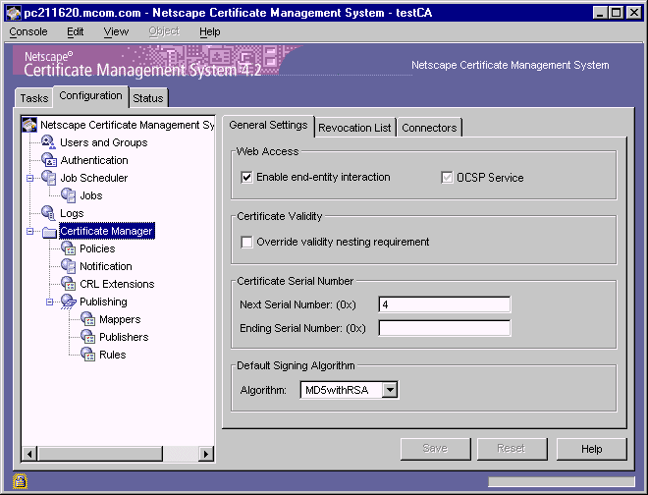This screenshot has width=648, height=495.
Task: Click the Logs tree icon
Action: 48,213
